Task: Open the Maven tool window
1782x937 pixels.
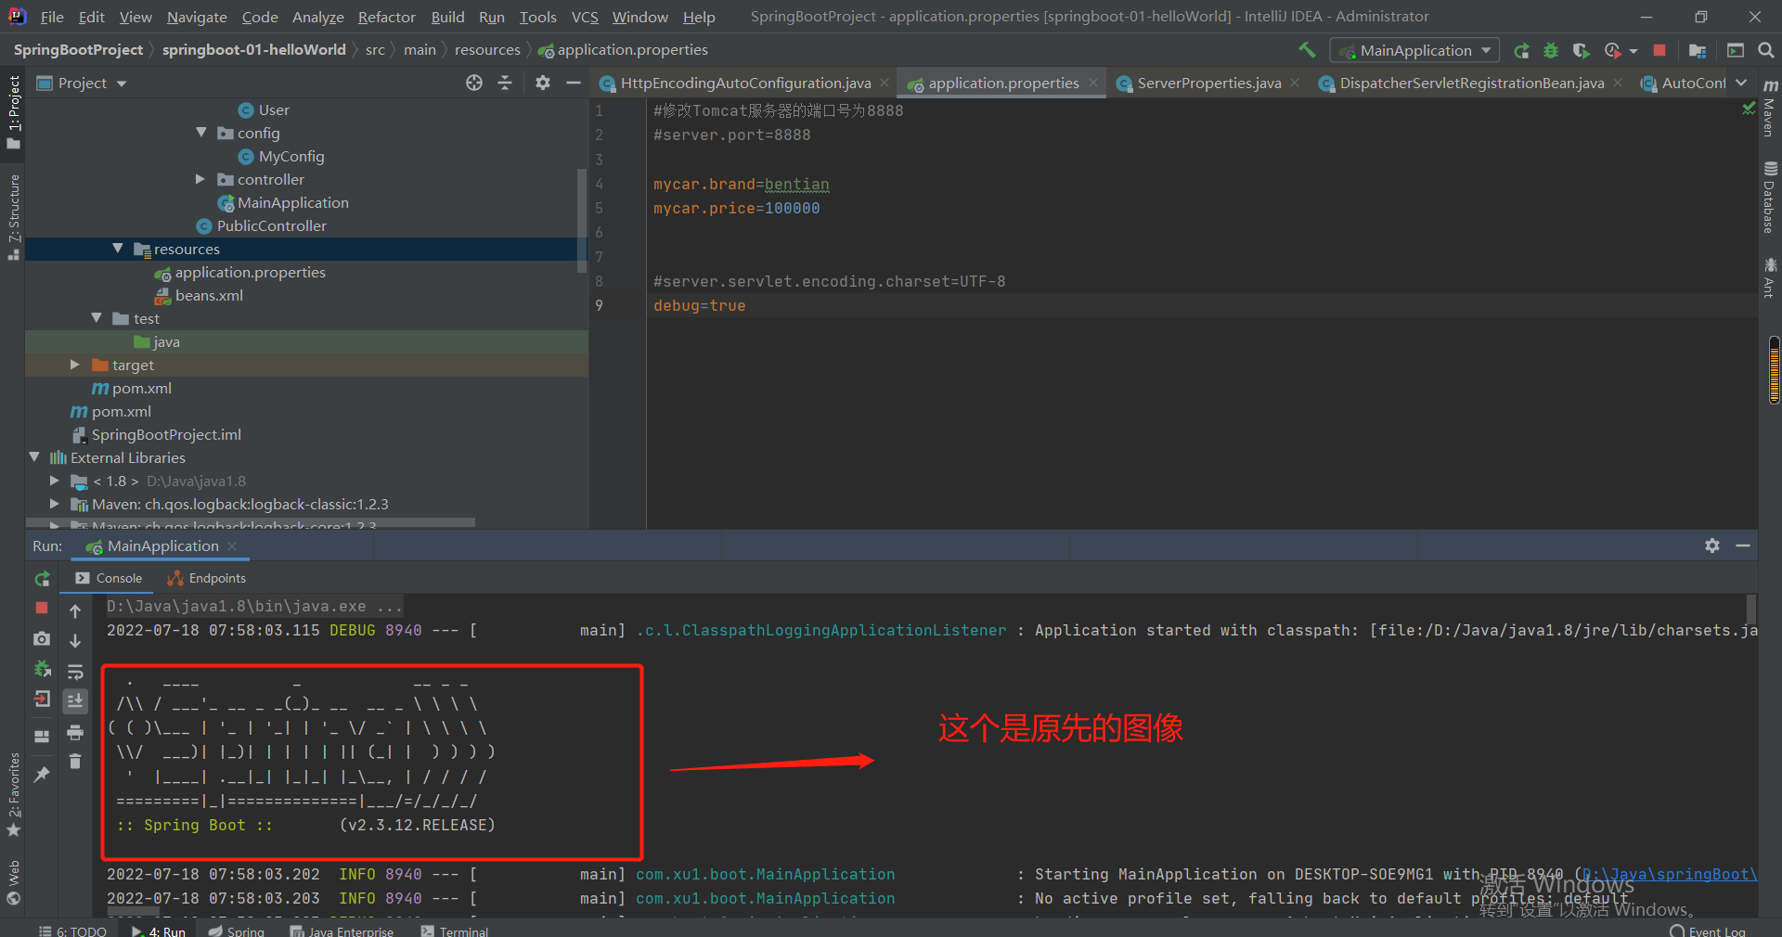Action: click(x=1770, y=108)
